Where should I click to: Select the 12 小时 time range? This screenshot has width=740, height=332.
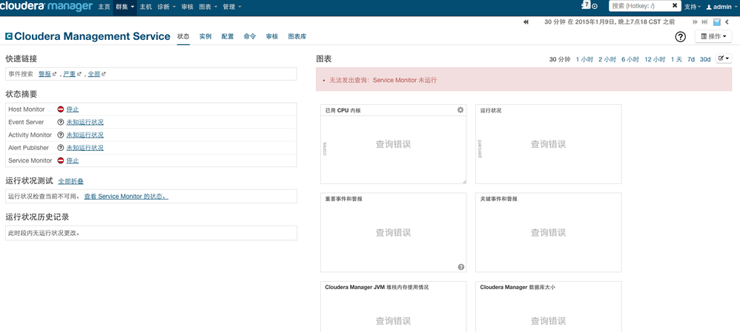coord(655,59)
